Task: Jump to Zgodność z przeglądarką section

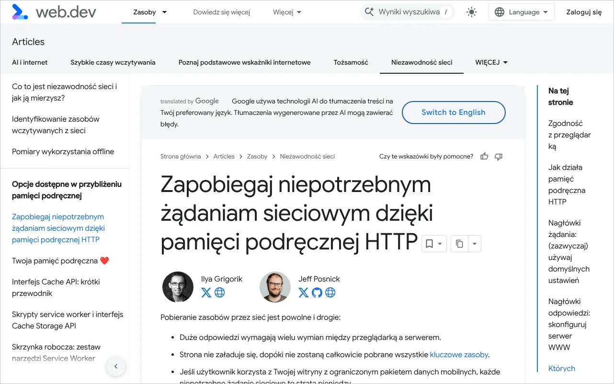Action: coord(570,135)
